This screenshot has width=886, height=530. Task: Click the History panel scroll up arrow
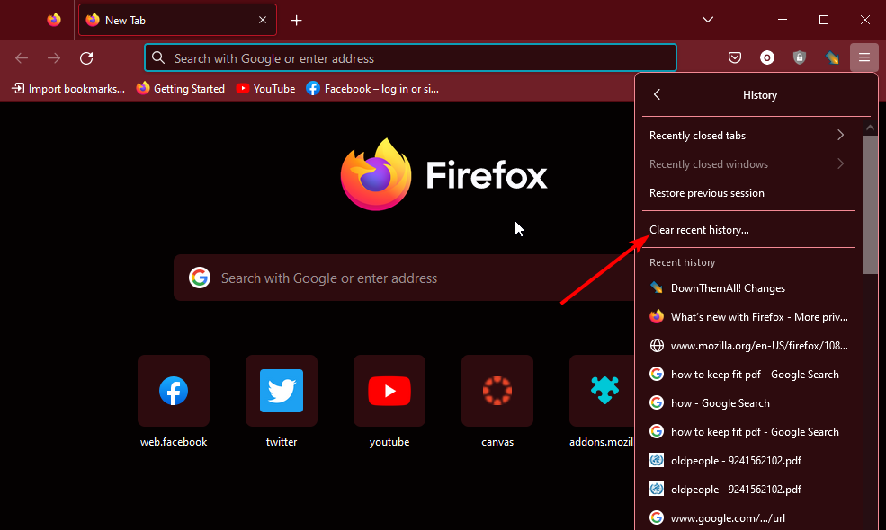[870, 128]
